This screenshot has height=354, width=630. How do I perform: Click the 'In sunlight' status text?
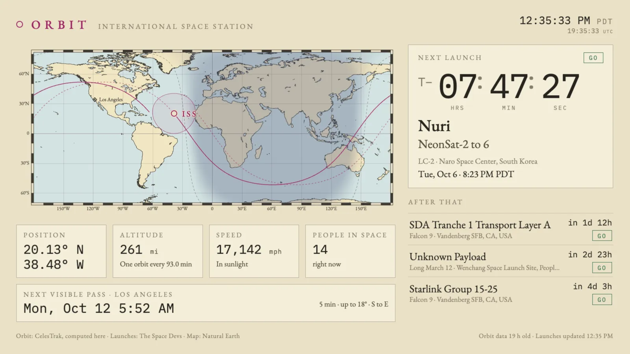(232, 264)
